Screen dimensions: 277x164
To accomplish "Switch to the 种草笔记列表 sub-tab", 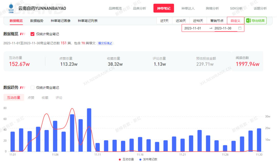I will coord(88,21).
